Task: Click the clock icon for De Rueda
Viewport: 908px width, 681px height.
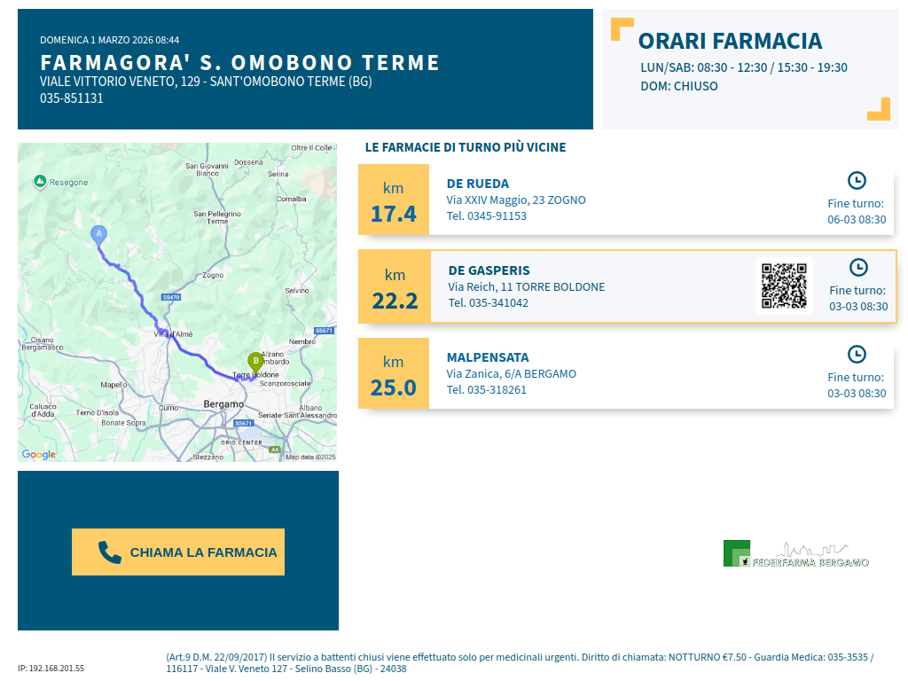Action: 857,181
